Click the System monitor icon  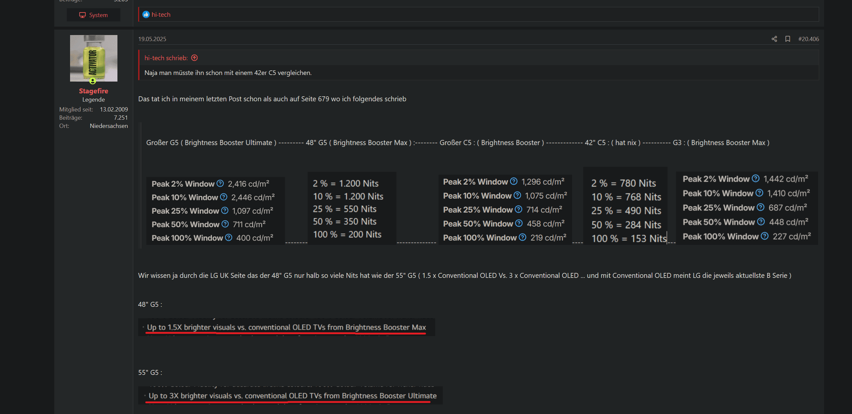pyautogui.click(x=82, y=15)
